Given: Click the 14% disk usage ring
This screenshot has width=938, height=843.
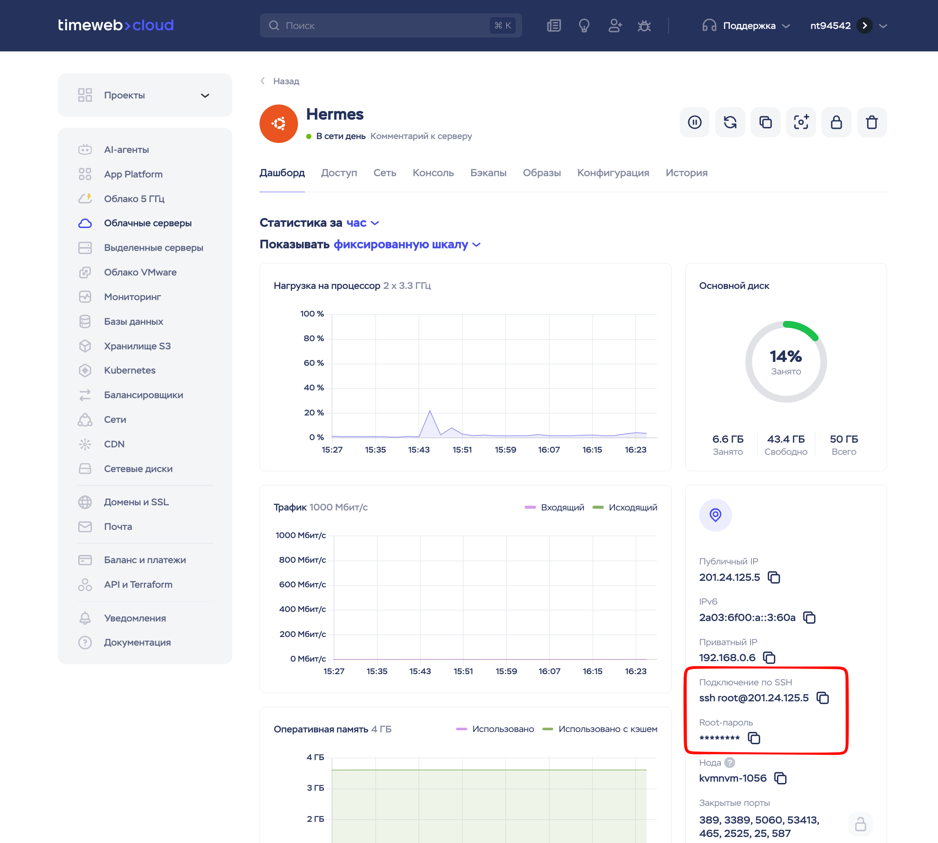Looking at the screenshot, I should click(x=786, y=361).
